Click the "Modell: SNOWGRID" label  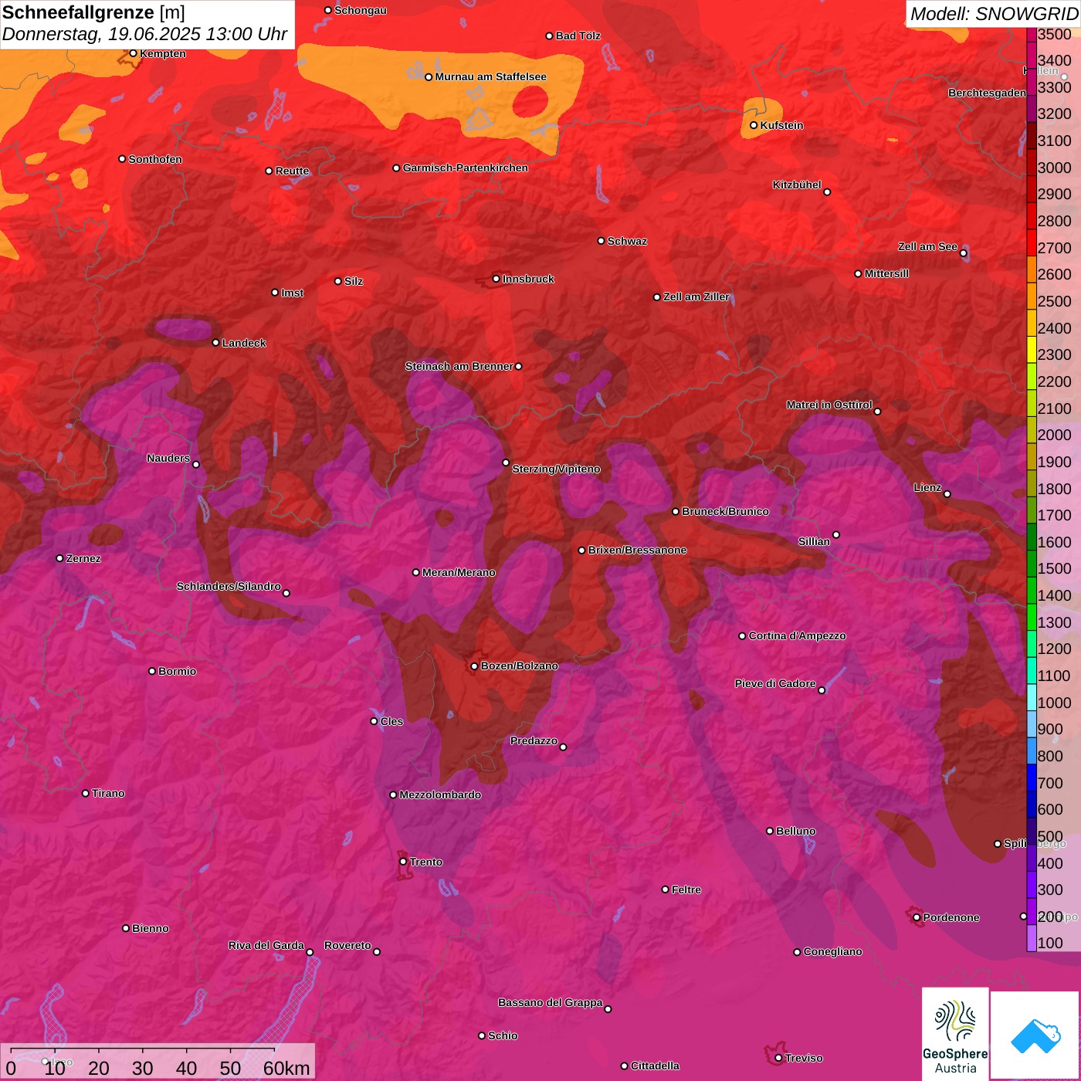point(994,13)
